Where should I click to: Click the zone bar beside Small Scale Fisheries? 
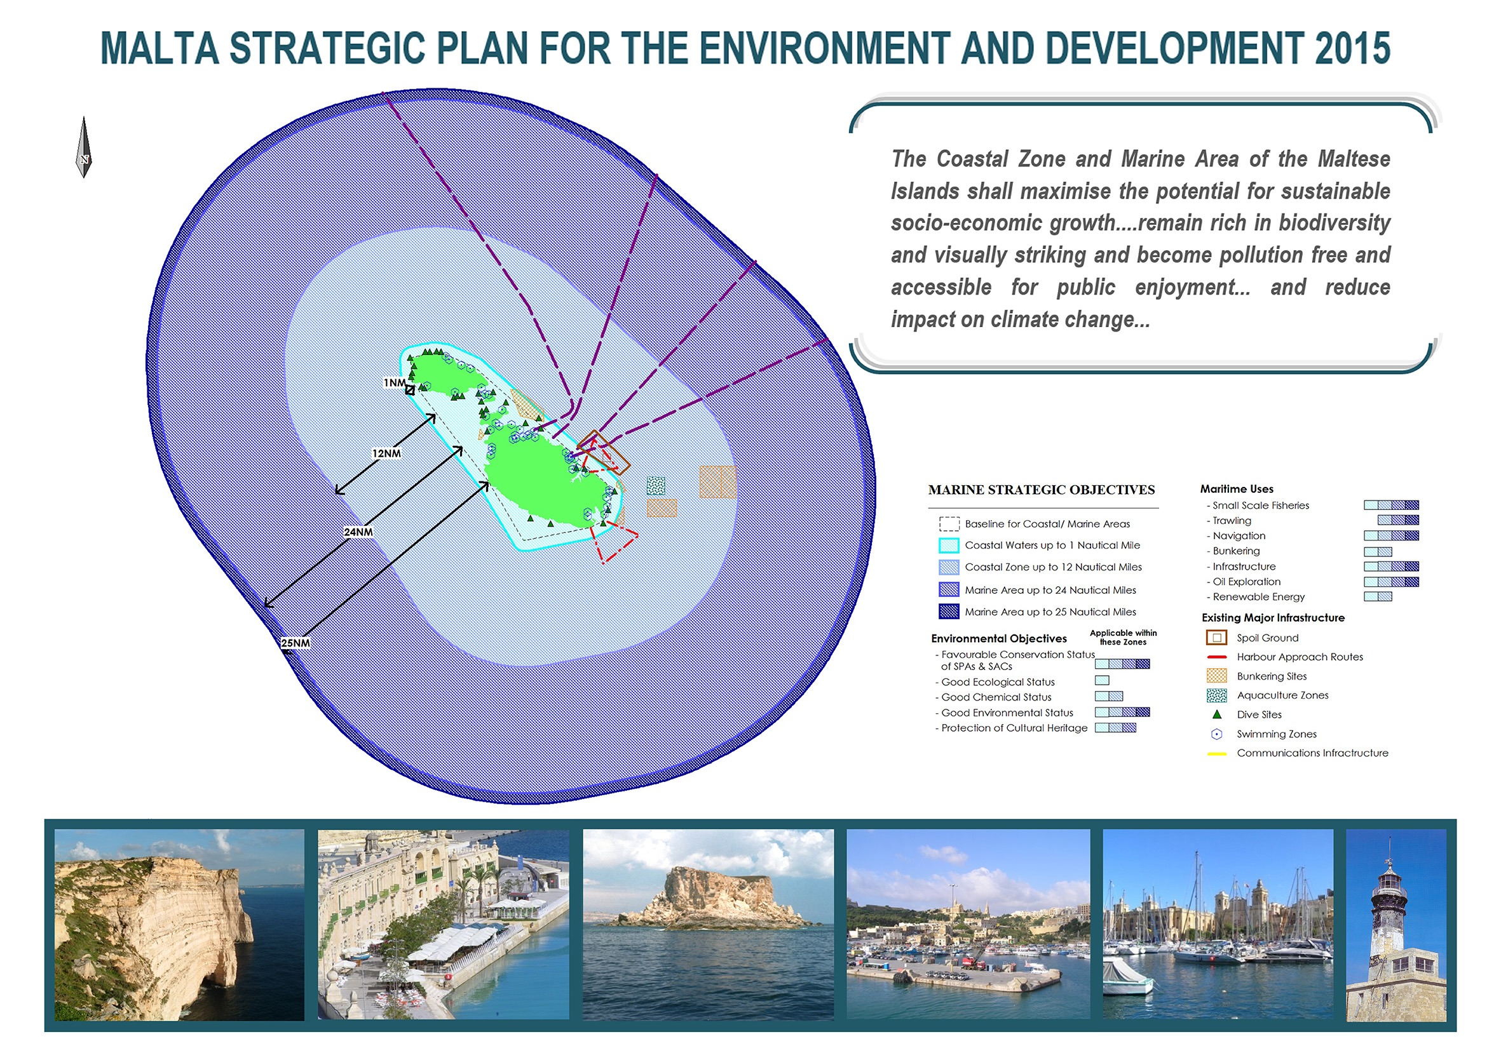(x=1391, y=505)
